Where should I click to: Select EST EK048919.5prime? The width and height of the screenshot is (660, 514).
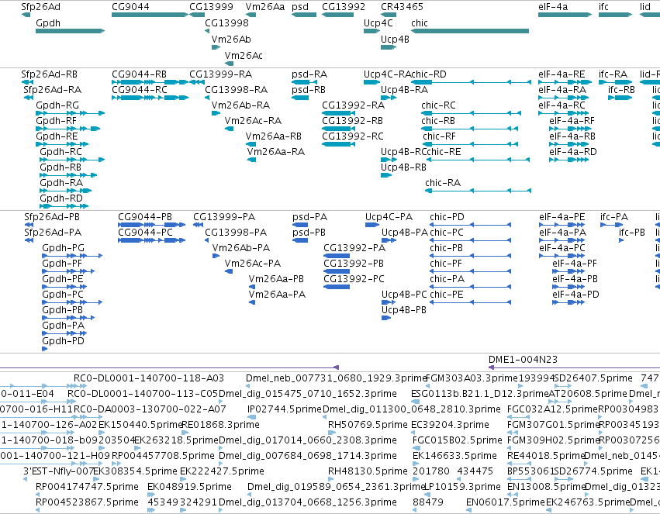(150, 495)
